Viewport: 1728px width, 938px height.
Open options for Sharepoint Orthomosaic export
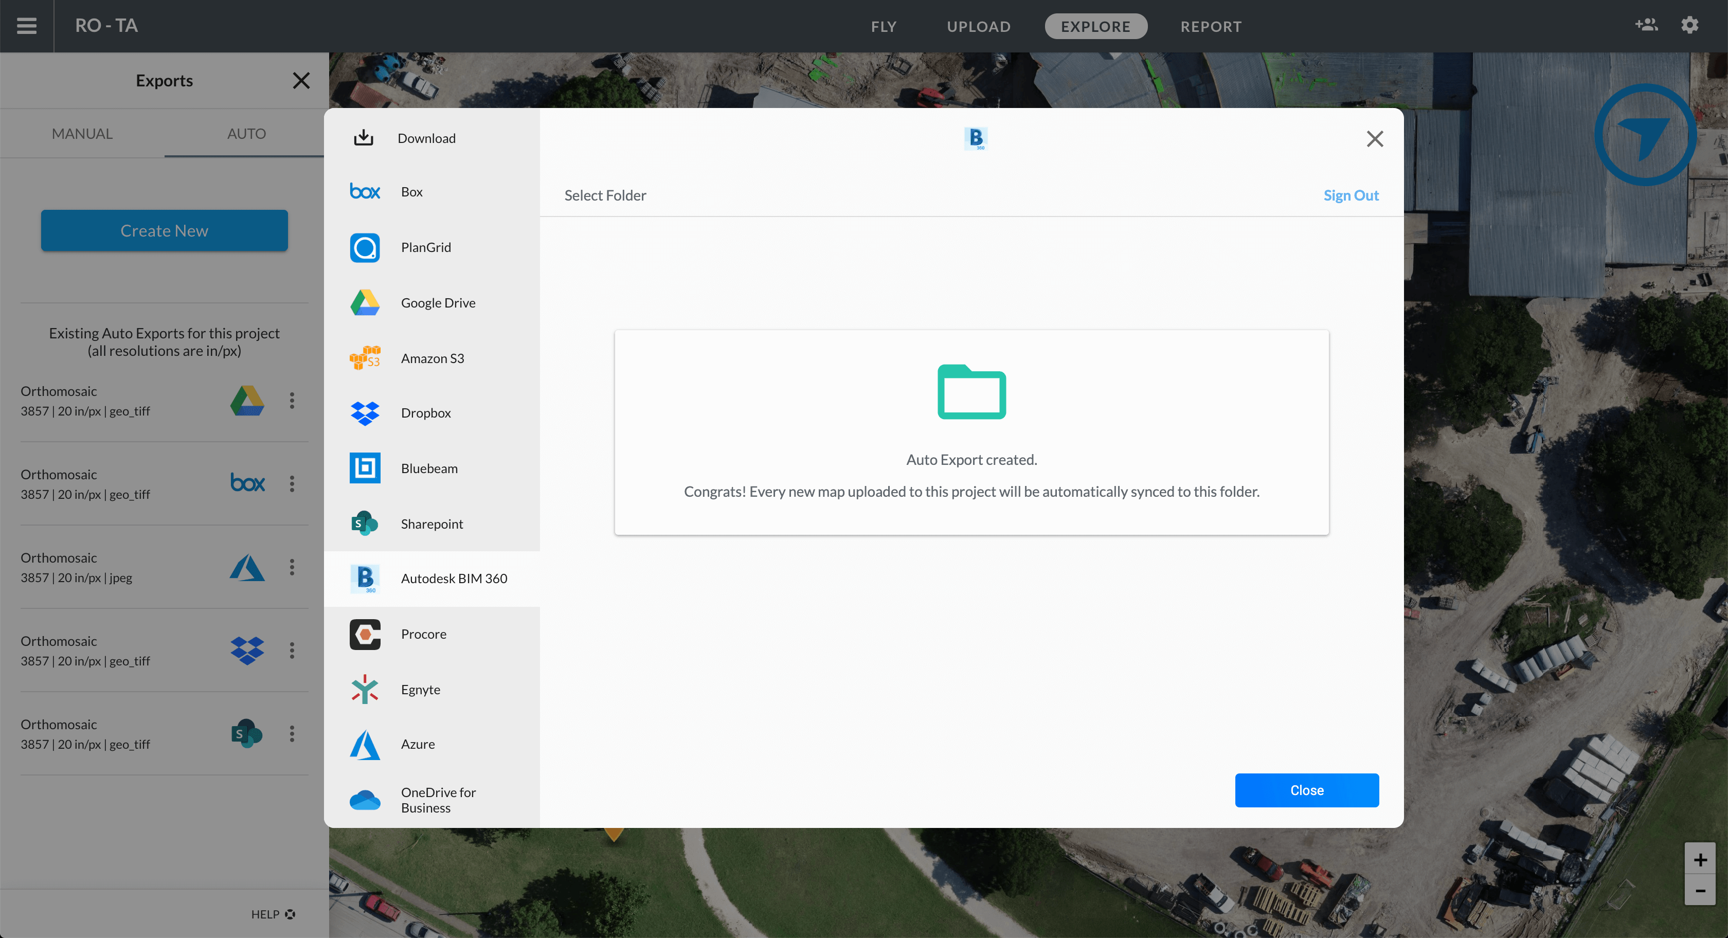tap(292, 733)
